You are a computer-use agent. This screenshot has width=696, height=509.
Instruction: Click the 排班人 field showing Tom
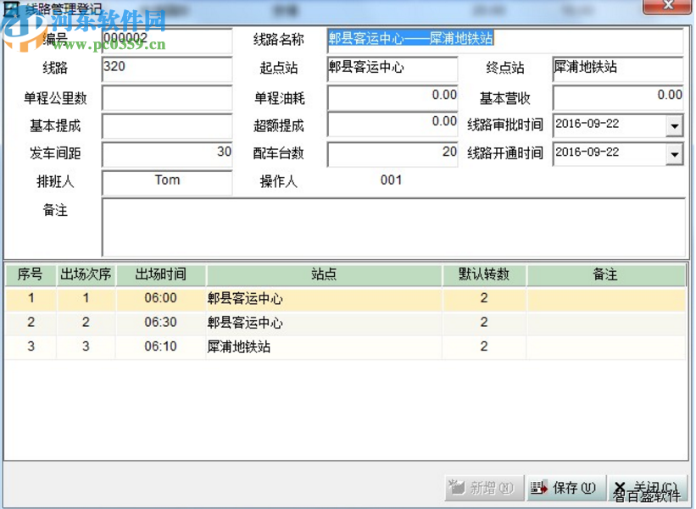(166, 180)
